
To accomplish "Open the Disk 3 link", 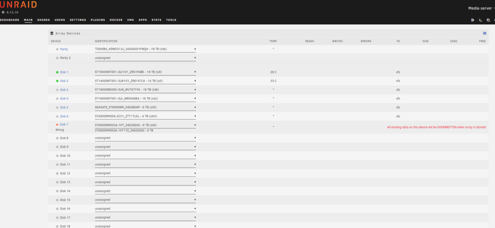I will [x=64, y=90].
